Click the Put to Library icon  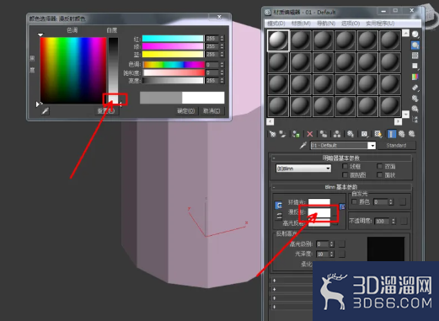pyautogui.click(x=351, y=134)
